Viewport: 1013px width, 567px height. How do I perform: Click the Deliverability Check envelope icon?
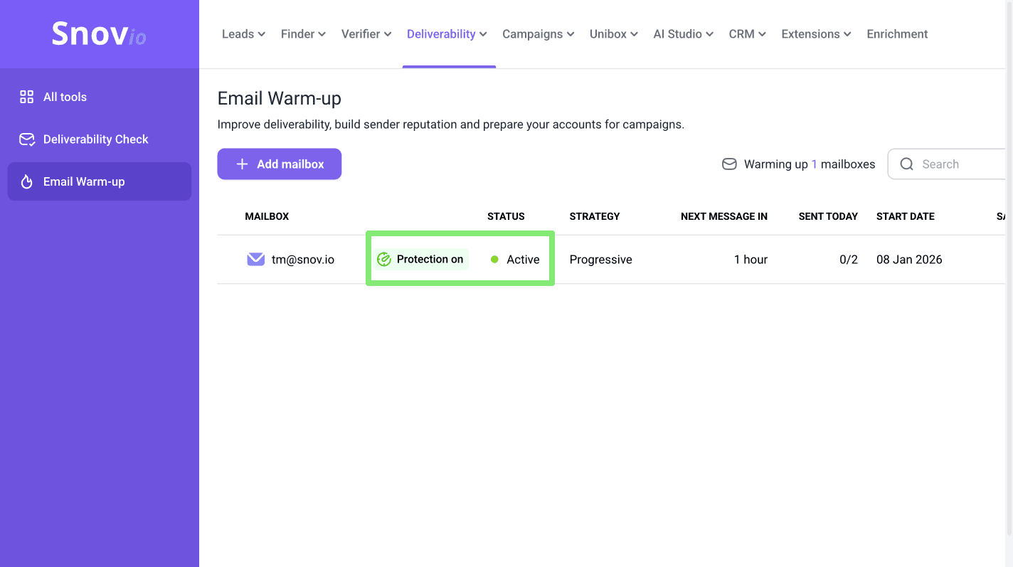(26, 139)
